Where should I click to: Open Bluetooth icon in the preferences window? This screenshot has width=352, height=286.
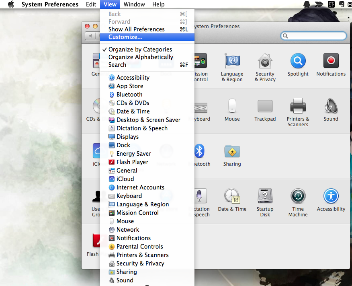pyautogui.click(x=199, y=151)
